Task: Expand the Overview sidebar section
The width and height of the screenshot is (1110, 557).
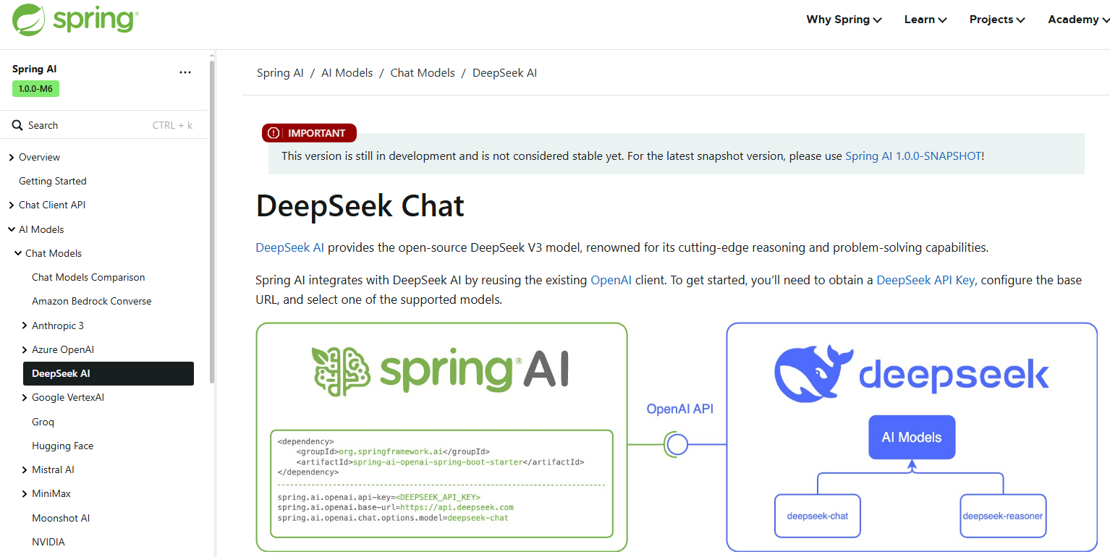Action: coord(12,158)
